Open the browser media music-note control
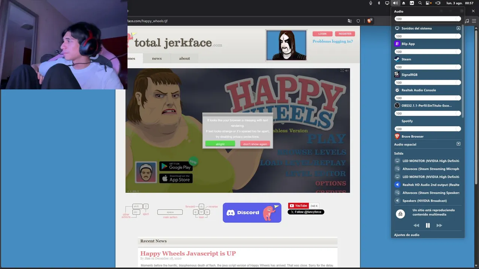Image resolution: width=479 pixels, height=269 pixels. pyautogui.click(x=467, y=21)
